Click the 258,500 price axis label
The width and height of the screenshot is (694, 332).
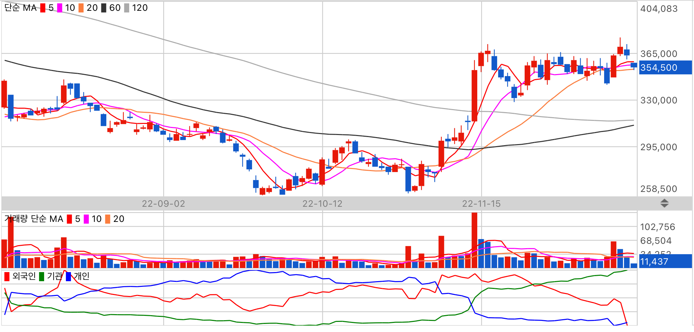click(x=659, y=189)
